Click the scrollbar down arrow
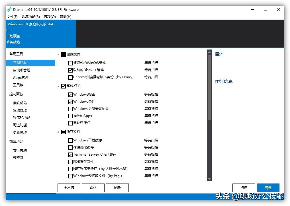Viewport: 290px width, 206px height. click(209, 179)
